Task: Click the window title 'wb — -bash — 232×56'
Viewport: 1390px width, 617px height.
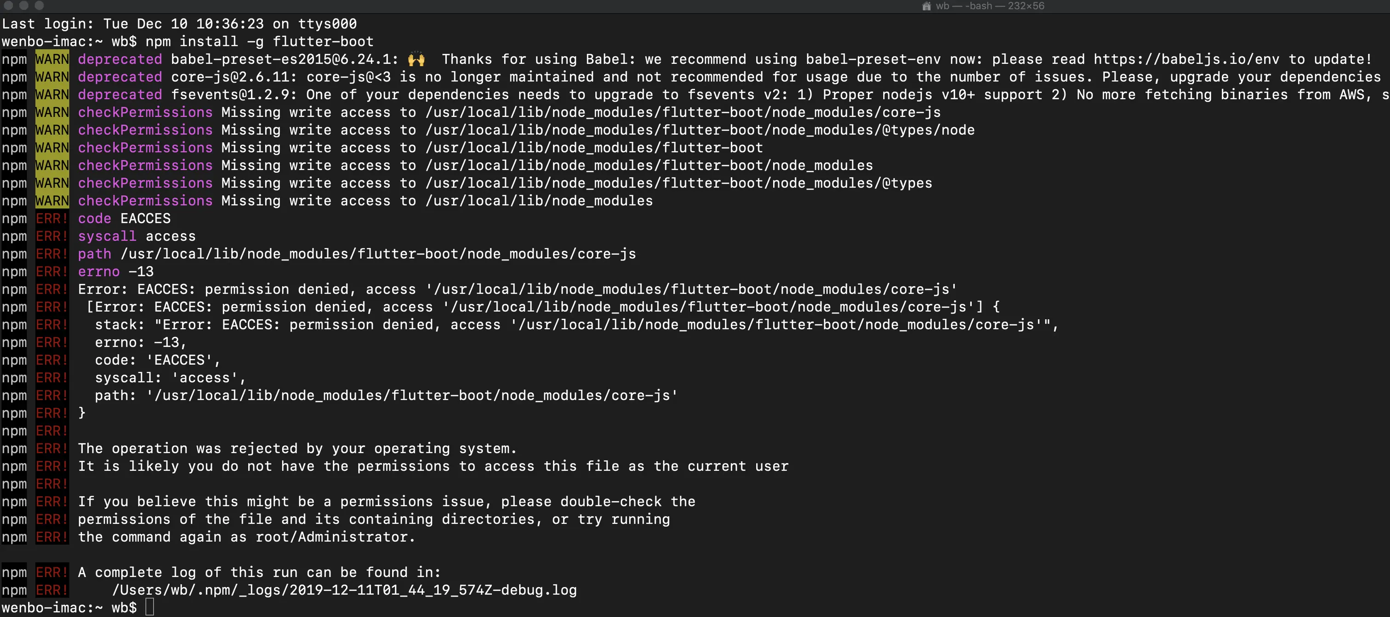Action: tap(990, 6)
